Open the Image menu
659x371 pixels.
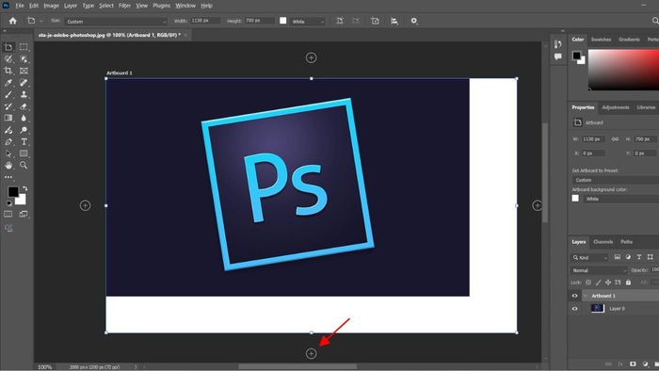coord(51,6)
